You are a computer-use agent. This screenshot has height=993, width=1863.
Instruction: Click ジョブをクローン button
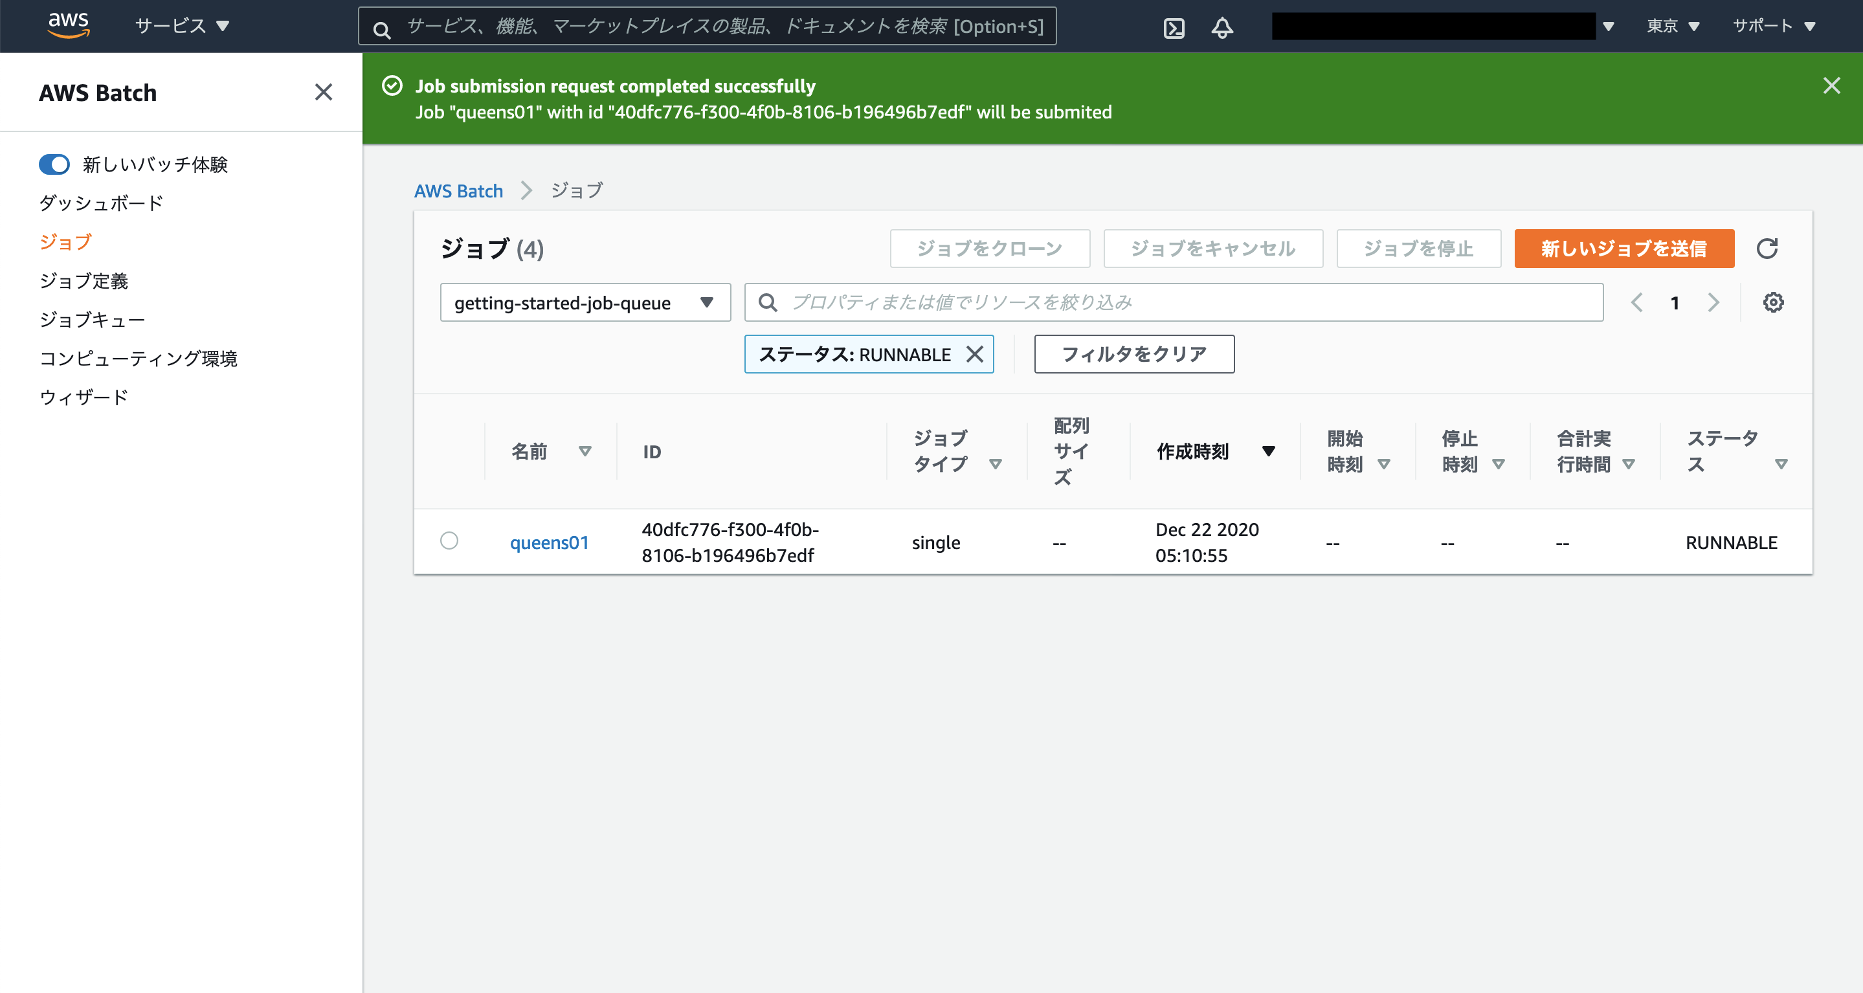pos(989,248)
